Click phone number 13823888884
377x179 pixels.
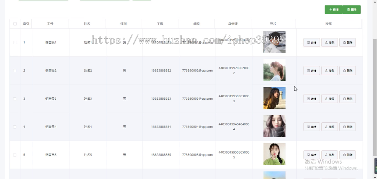pyautogui.click(x=161, y=126)
